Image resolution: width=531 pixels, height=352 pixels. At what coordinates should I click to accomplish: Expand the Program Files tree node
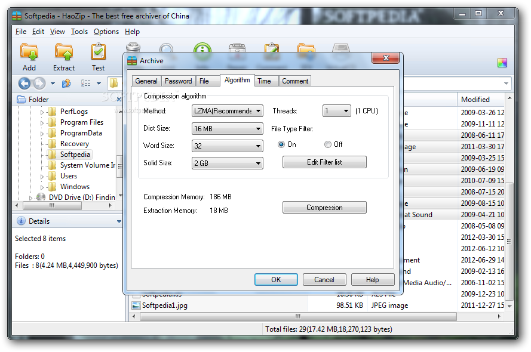pos(42,123)
